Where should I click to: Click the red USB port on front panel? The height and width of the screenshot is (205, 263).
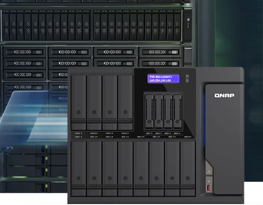coord(209,188)
